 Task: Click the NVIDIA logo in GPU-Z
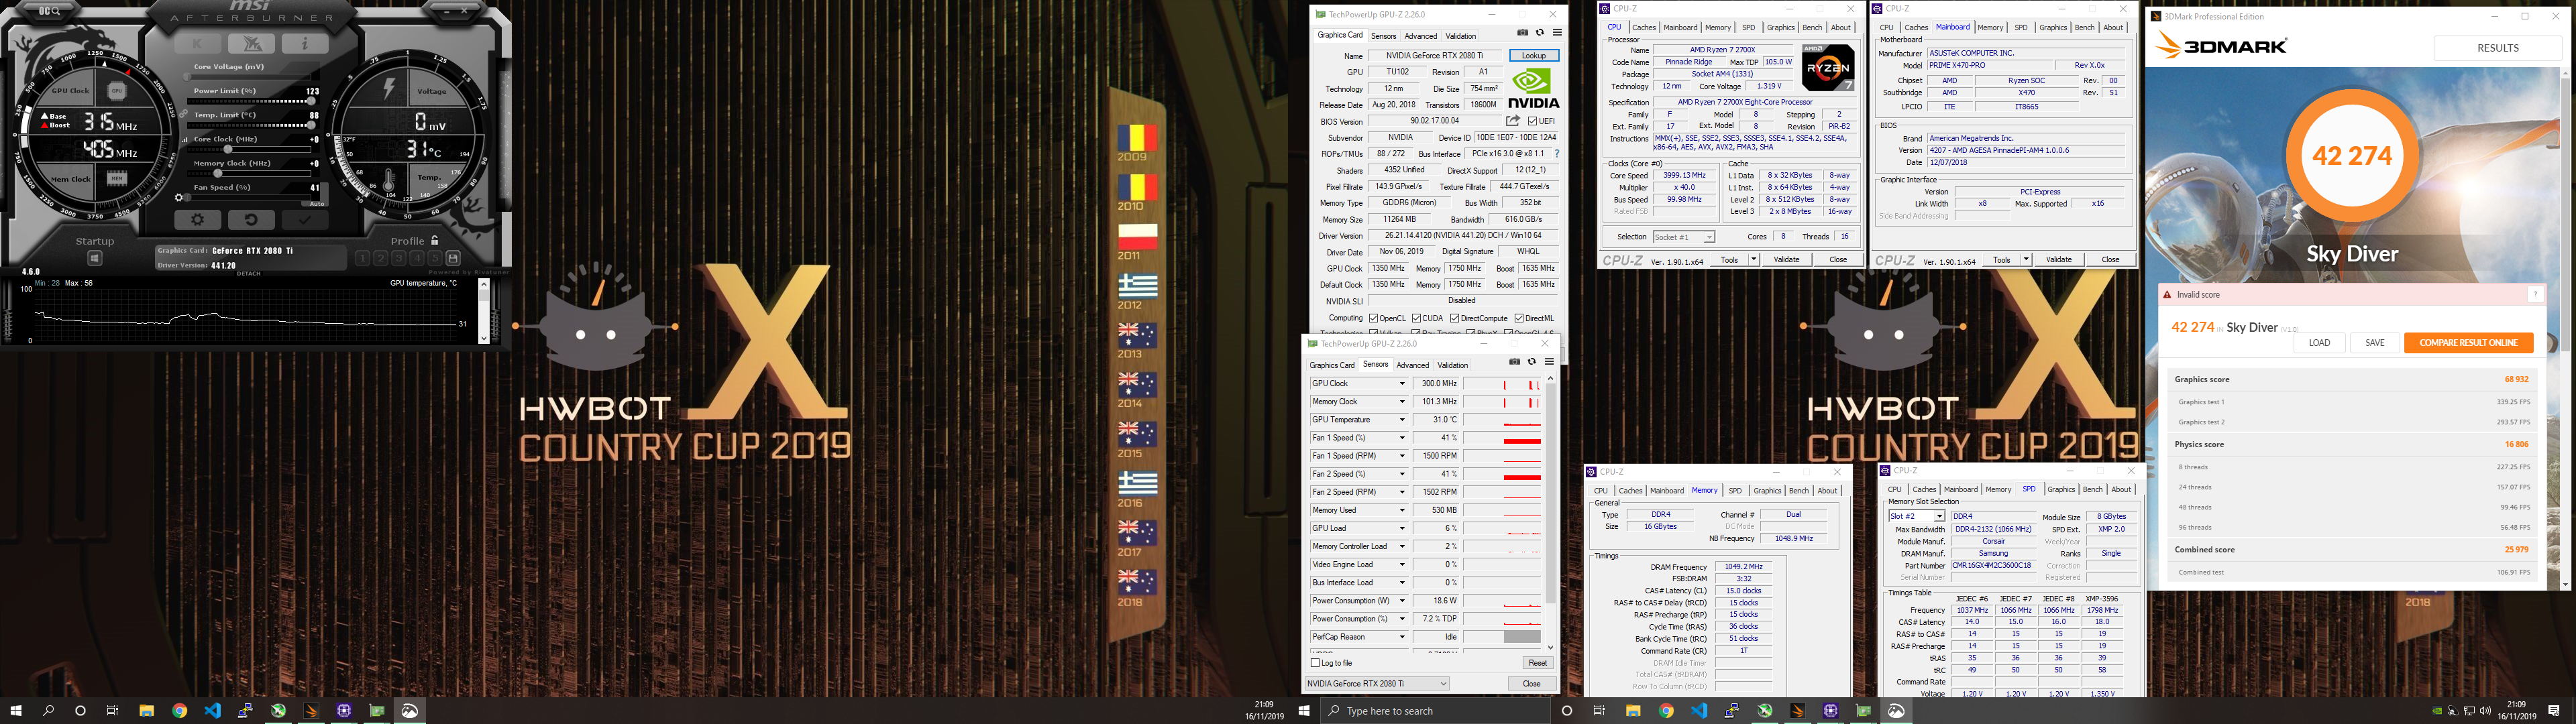1534,88
